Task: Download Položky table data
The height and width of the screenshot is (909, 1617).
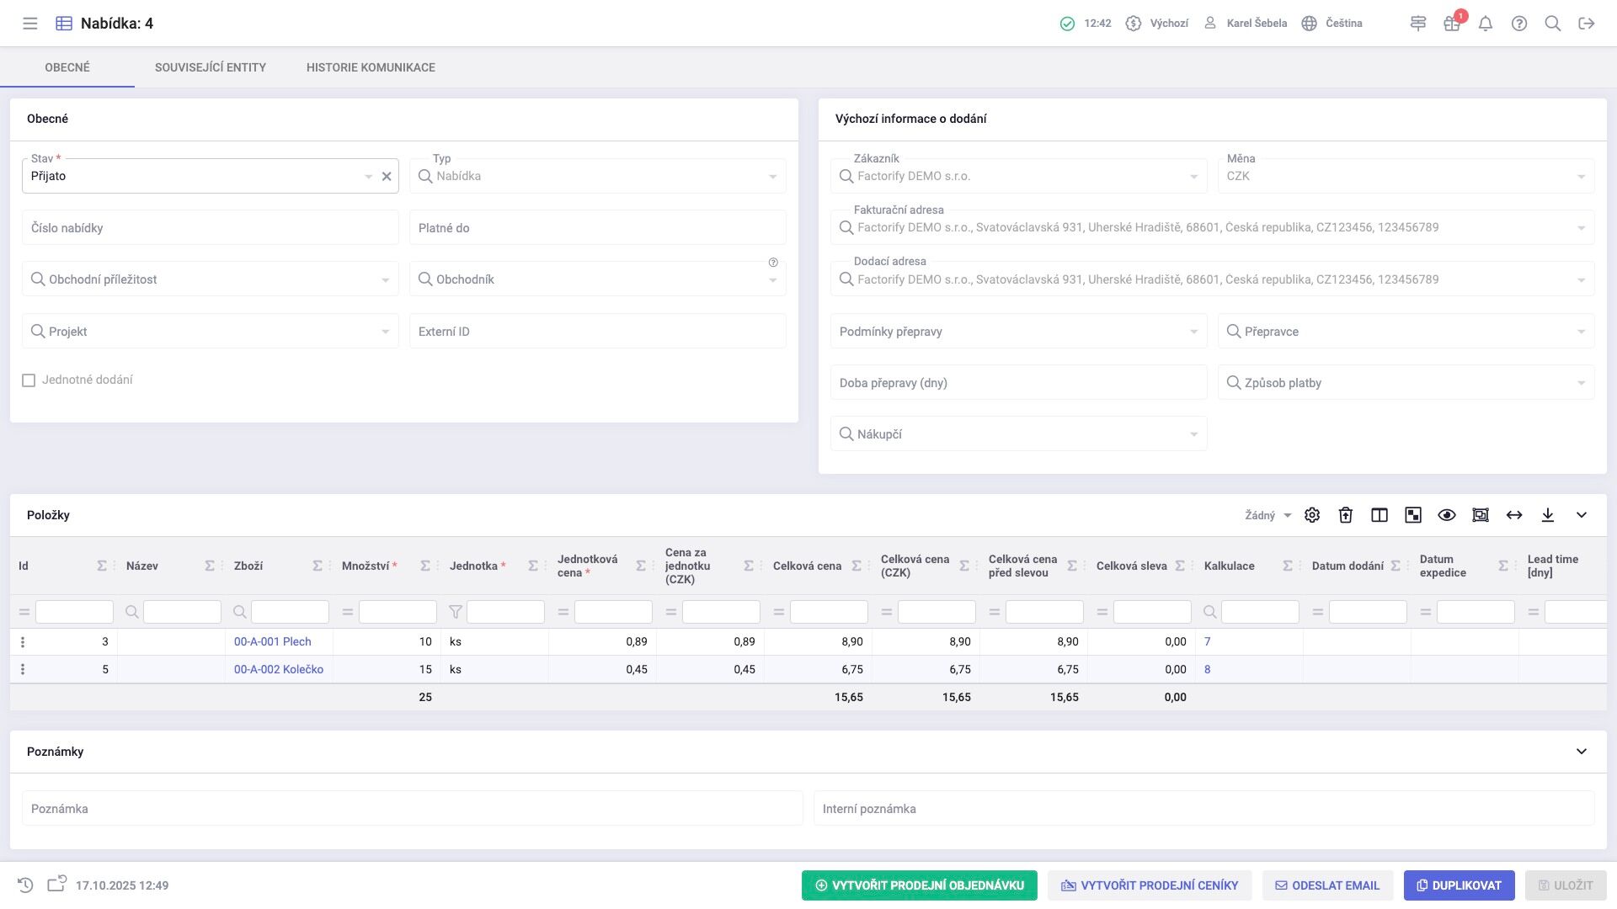Action: point(1548,515)
